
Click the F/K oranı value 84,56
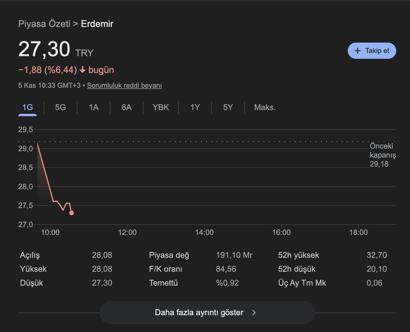point(226,269)
